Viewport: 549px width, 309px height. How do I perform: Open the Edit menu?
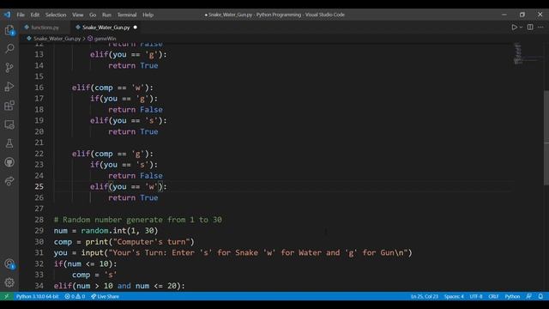tap(35, 15)
